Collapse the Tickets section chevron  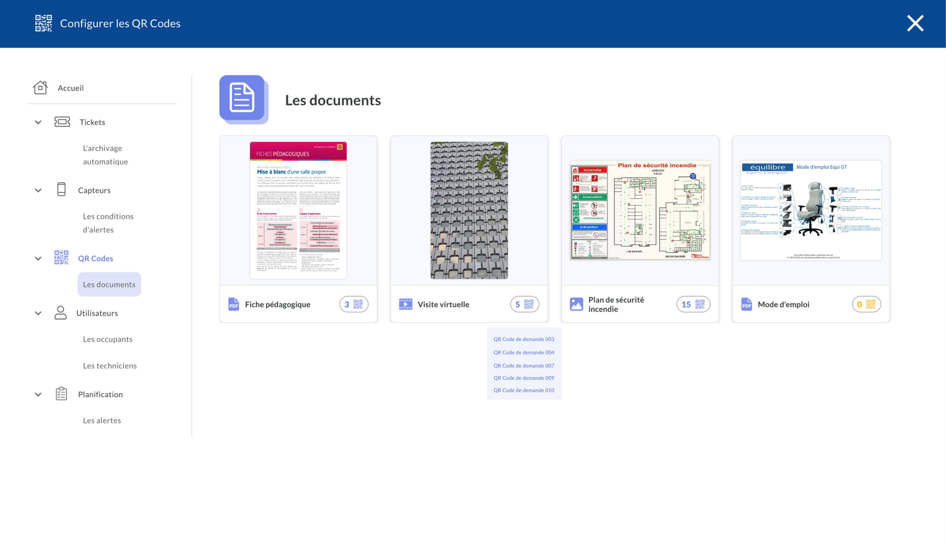click(x=38, y=122)
